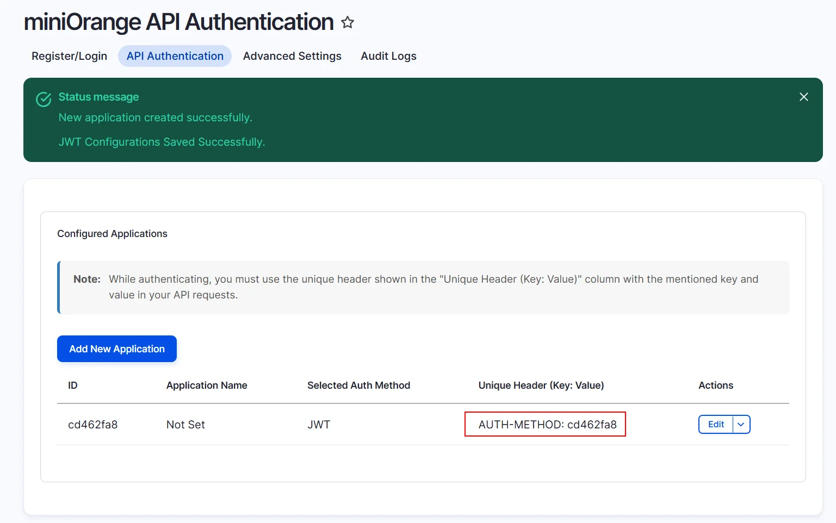Click the star icon beside the page title

tap(348, 22)
